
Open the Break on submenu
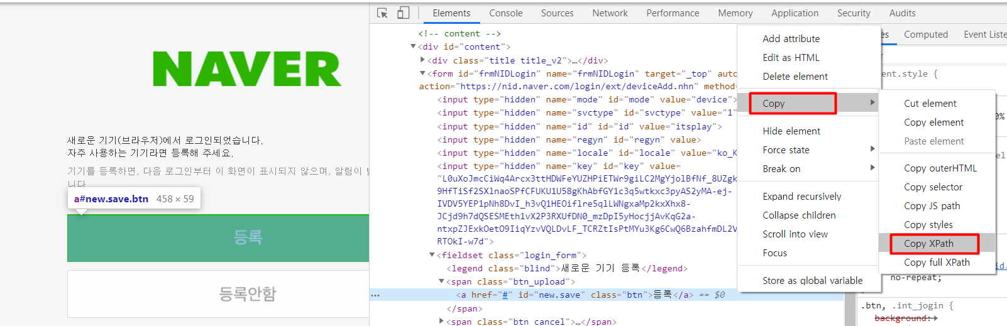pyautogui.click(x=809, y=169)
